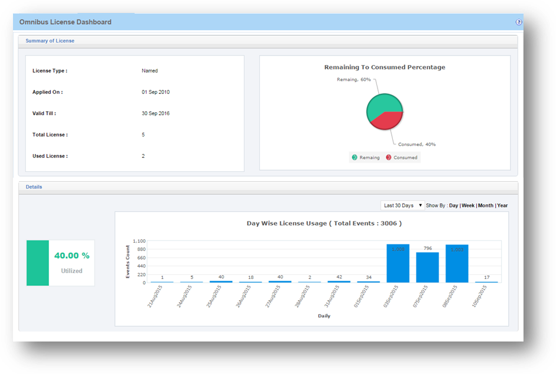Select the 31Aug2015 bar with value 42
The image size is (556, 374).
[339, 281]
